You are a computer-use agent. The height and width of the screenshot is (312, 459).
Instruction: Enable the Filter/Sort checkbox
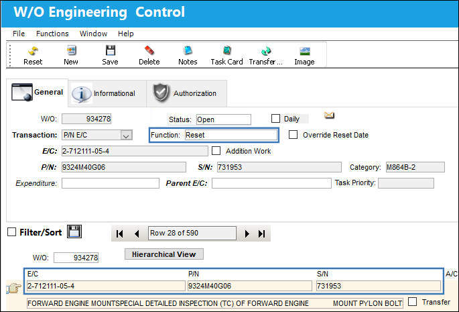click(11, 232)
